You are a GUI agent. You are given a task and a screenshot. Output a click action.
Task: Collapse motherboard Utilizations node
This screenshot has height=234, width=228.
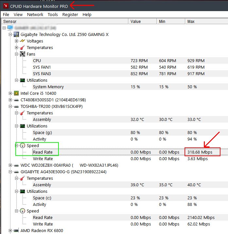[16, 80]
